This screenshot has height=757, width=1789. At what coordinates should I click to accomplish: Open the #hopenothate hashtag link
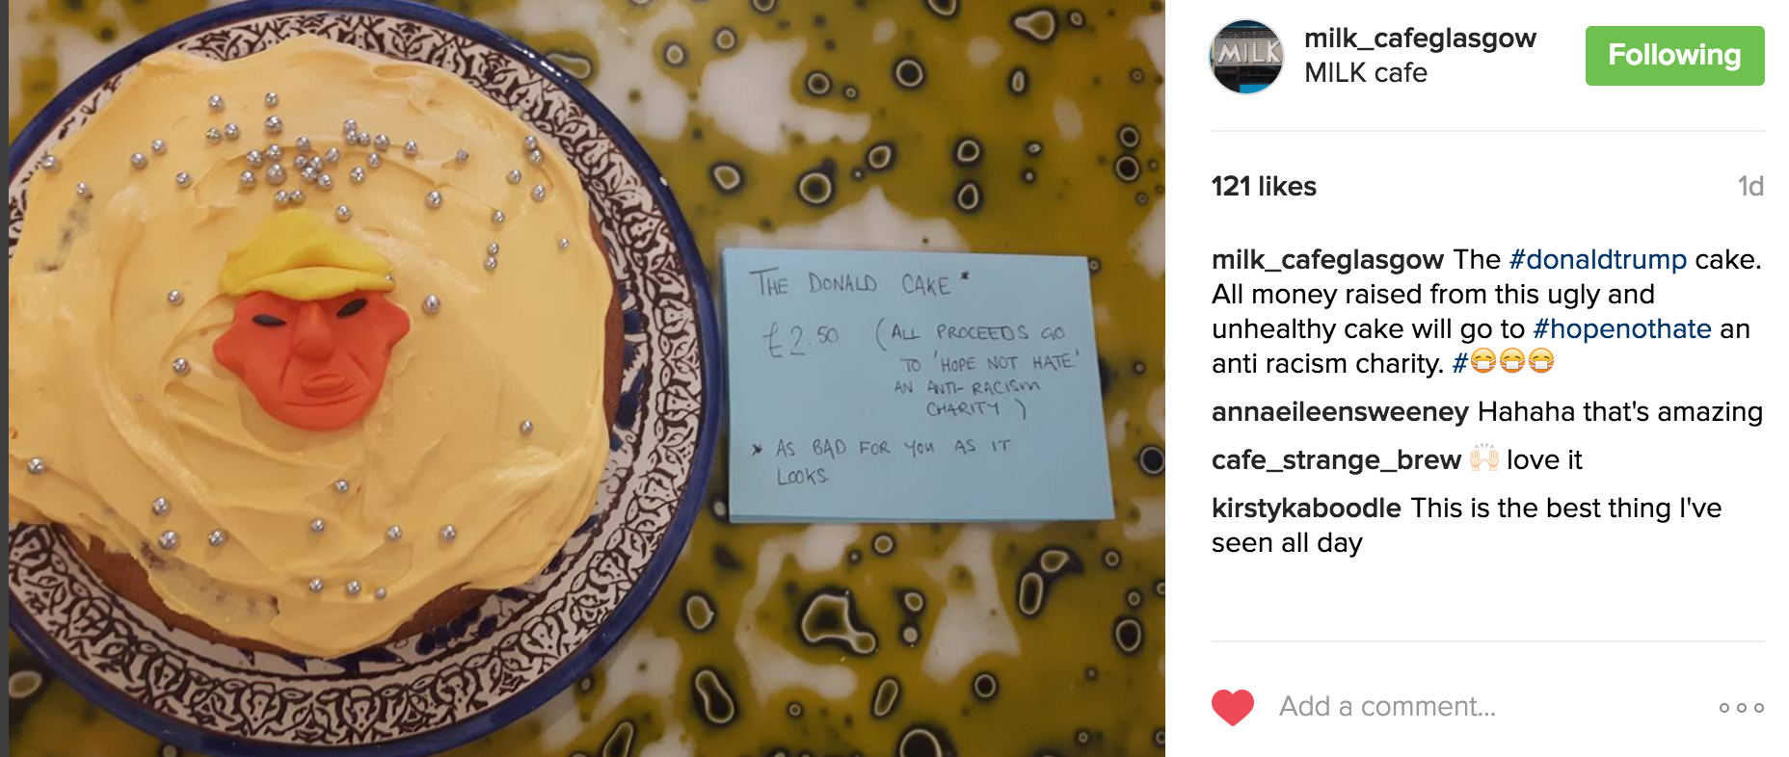tap(1621, 329)
